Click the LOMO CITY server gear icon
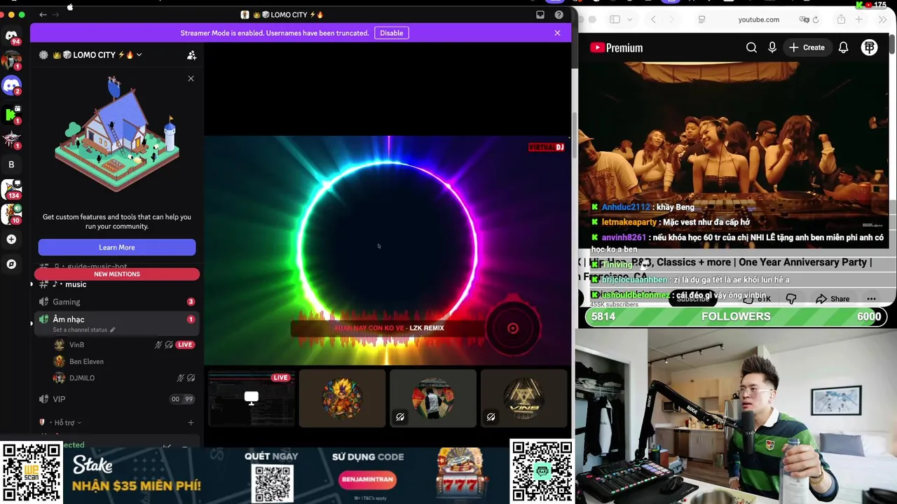The height and width of the screenshot is (504, 897). click(x=43, y=55)
